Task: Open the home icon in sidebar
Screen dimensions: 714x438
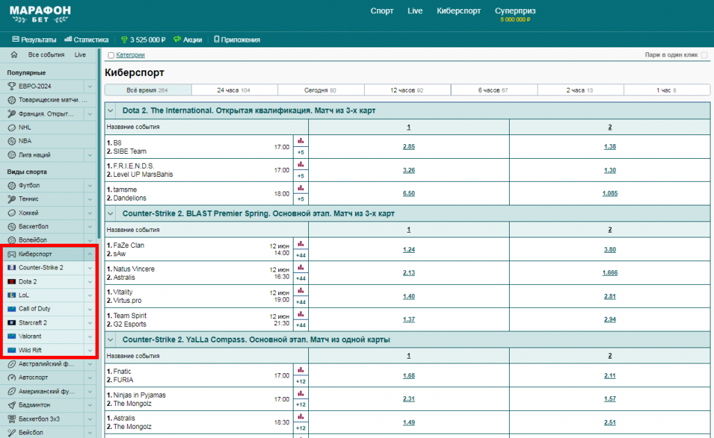Action: point(14,54)
